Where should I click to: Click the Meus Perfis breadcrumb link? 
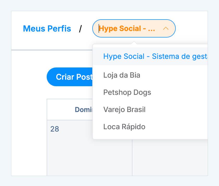47,29
